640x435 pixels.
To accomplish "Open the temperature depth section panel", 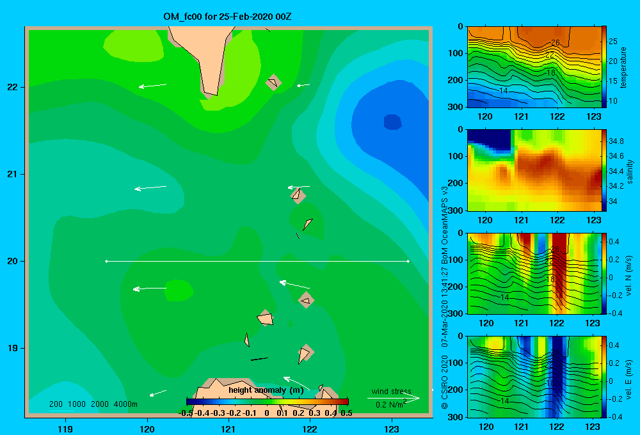I will (x=534, y=67).
